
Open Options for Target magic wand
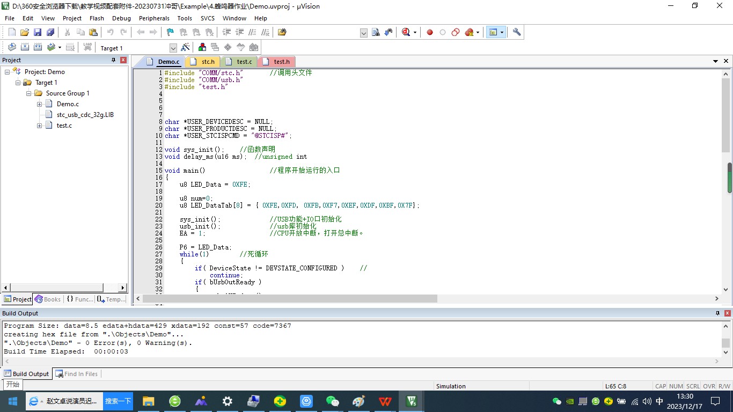tap(185, 47)
